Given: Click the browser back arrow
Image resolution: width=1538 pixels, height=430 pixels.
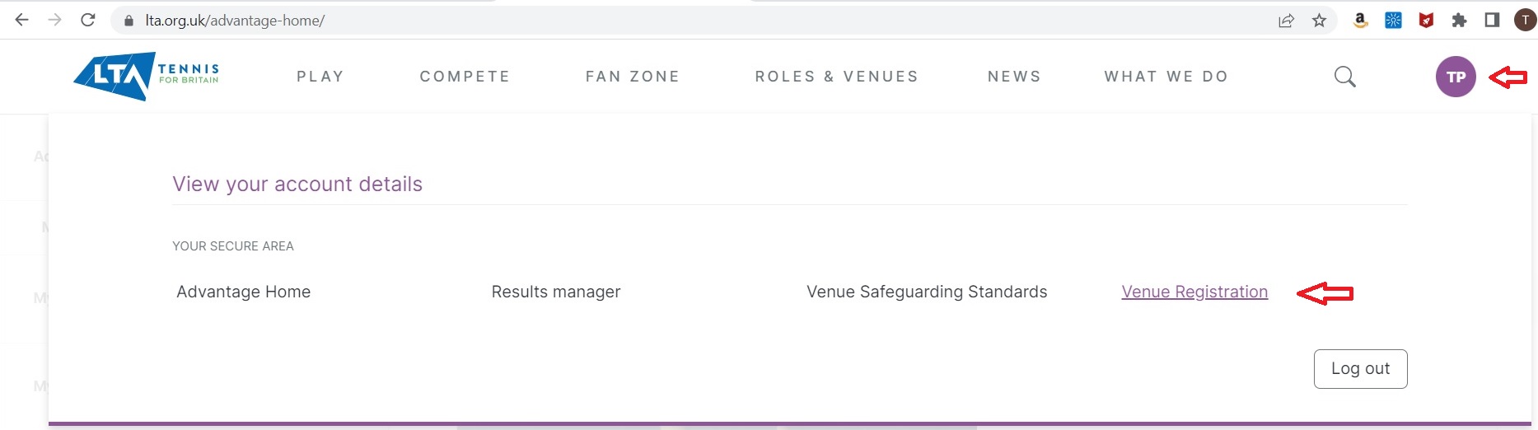Looking at the screenshot, I should pos(22,21).
